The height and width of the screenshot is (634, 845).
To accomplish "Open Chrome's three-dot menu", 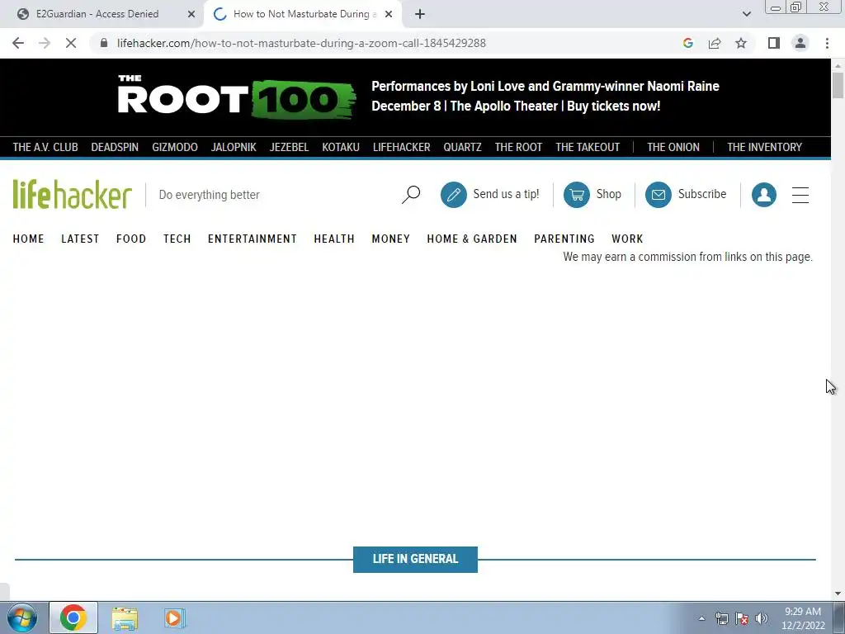I will [x=827, y=43].
